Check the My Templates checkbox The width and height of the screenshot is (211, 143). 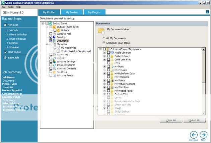coord(109,77)
